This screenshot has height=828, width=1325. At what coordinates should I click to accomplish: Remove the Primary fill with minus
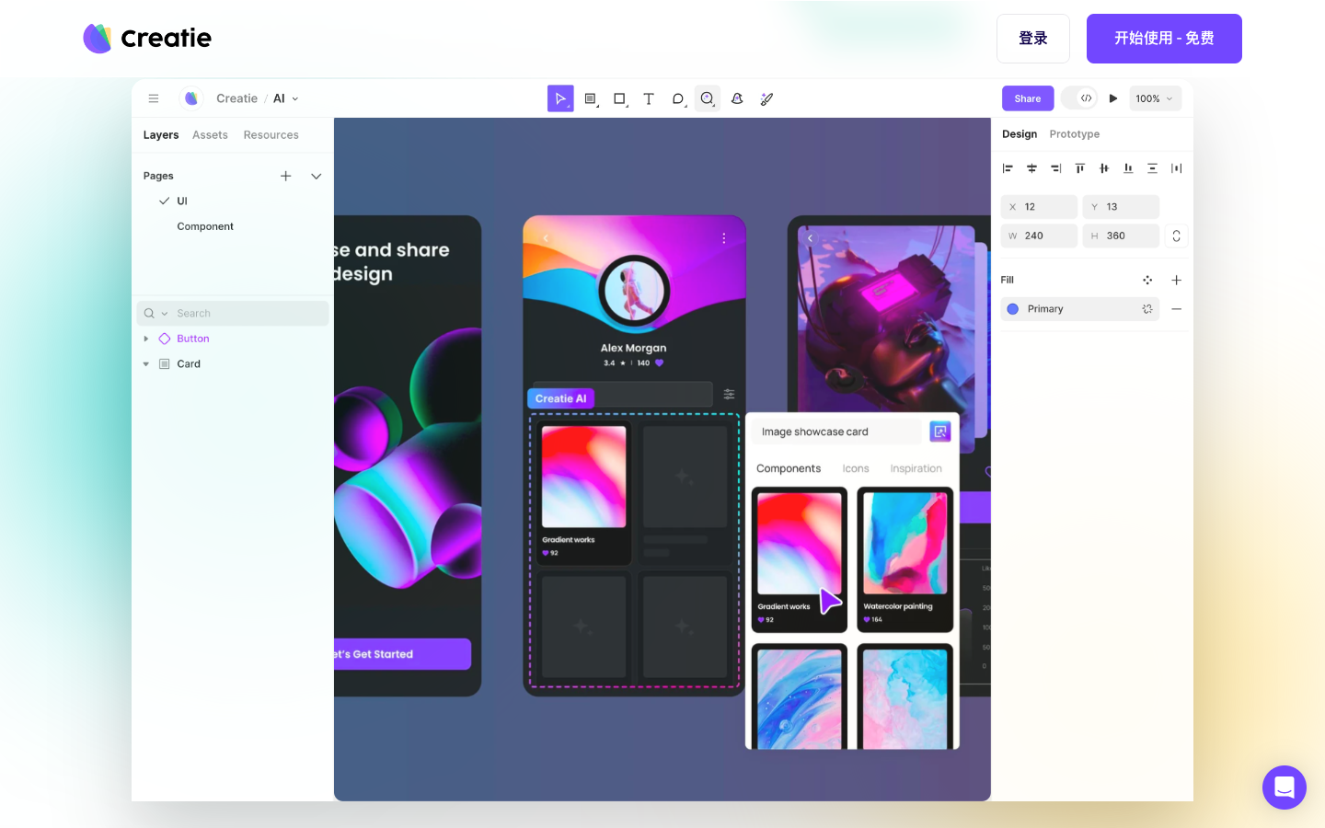1176,309
